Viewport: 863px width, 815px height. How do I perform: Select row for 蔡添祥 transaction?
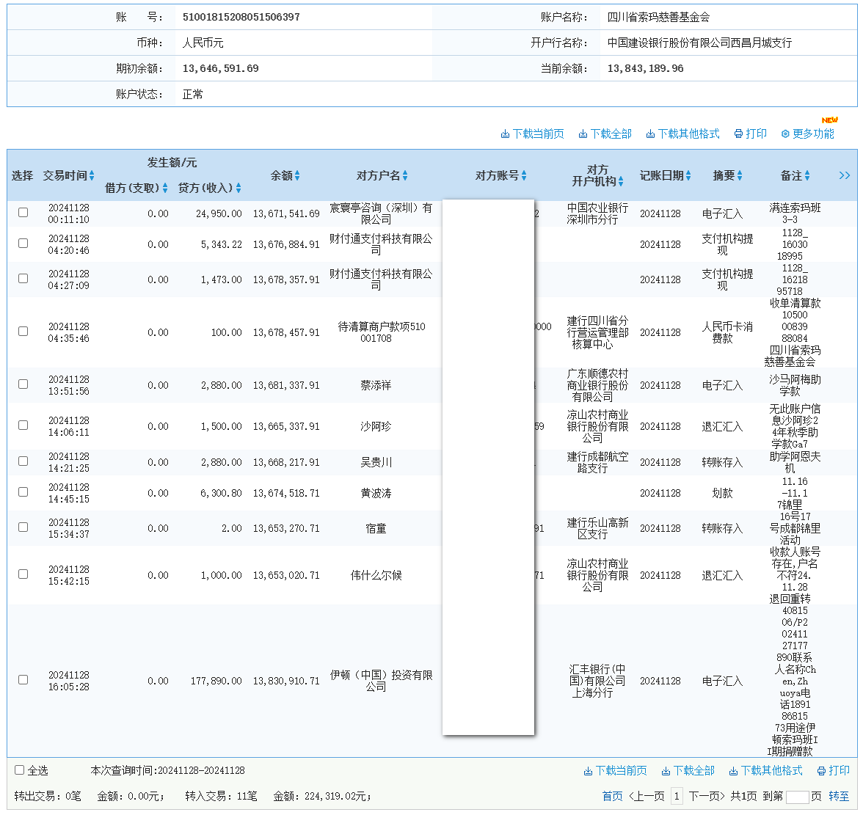tap(23, 384)
